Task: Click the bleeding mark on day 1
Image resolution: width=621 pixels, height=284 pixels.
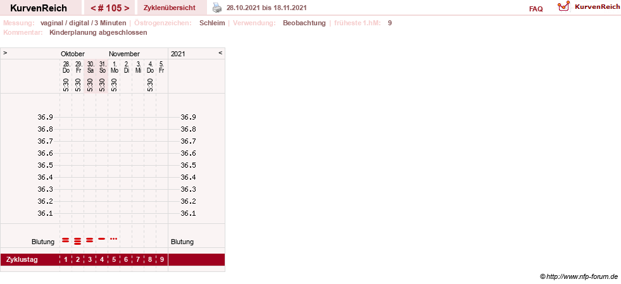Action: 66,240
